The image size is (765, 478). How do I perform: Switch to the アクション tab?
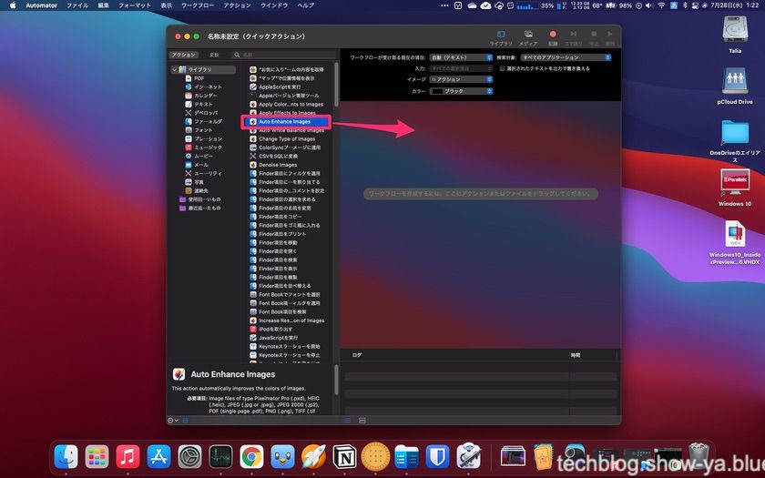[x=184, y=56]
